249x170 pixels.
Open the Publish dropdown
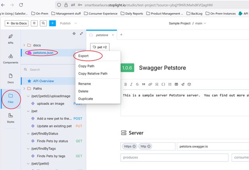[68, 23]
